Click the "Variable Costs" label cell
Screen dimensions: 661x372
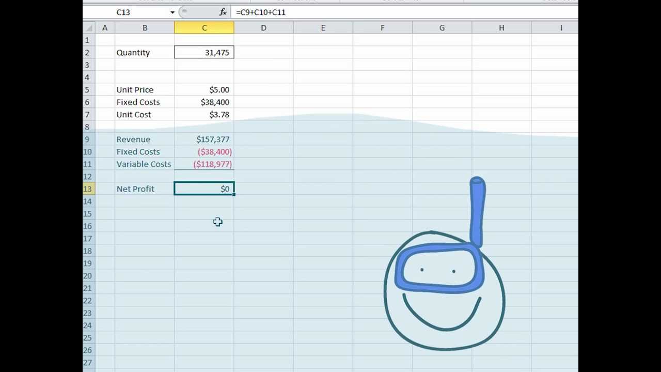coord(145,164)
